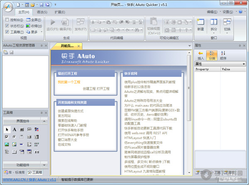Click the 创建工程 link

(x=89, y=89)
